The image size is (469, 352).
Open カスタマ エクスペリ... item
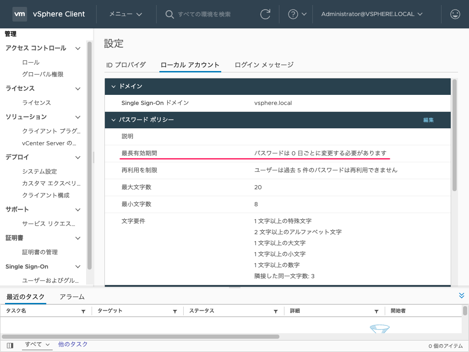coord(51,183)
